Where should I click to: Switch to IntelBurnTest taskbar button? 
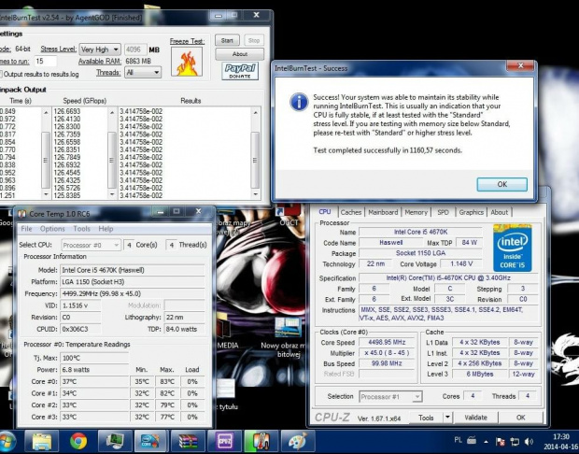(150, 441)
